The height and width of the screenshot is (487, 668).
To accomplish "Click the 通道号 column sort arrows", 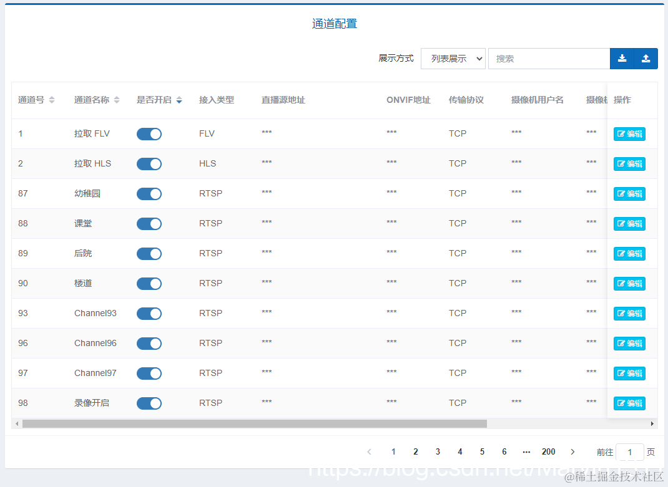I will (x=50, y=99).
